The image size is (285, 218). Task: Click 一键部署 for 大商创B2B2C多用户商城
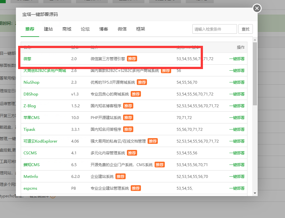[x=237, y=71]
